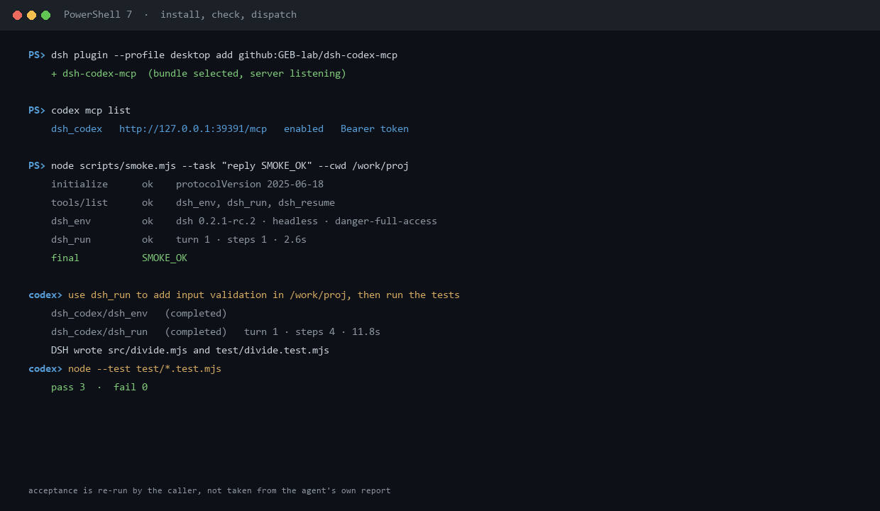880x511 pixels.
Task: Click the green maximize window button
Action: 45,15
